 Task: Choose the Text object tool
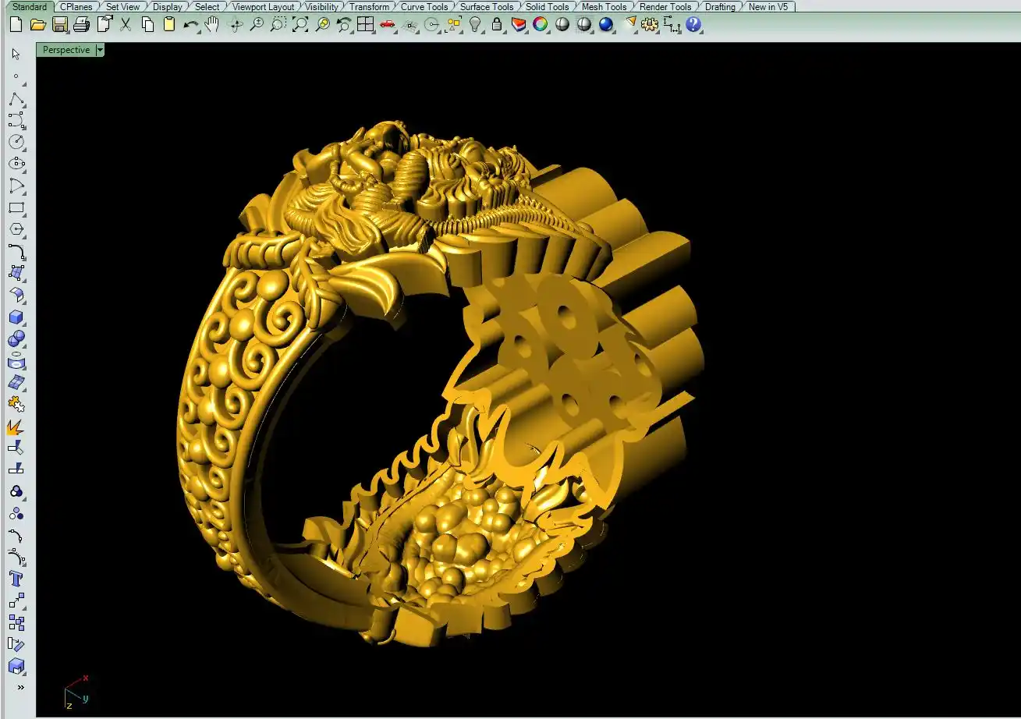[x=16, y=579]
